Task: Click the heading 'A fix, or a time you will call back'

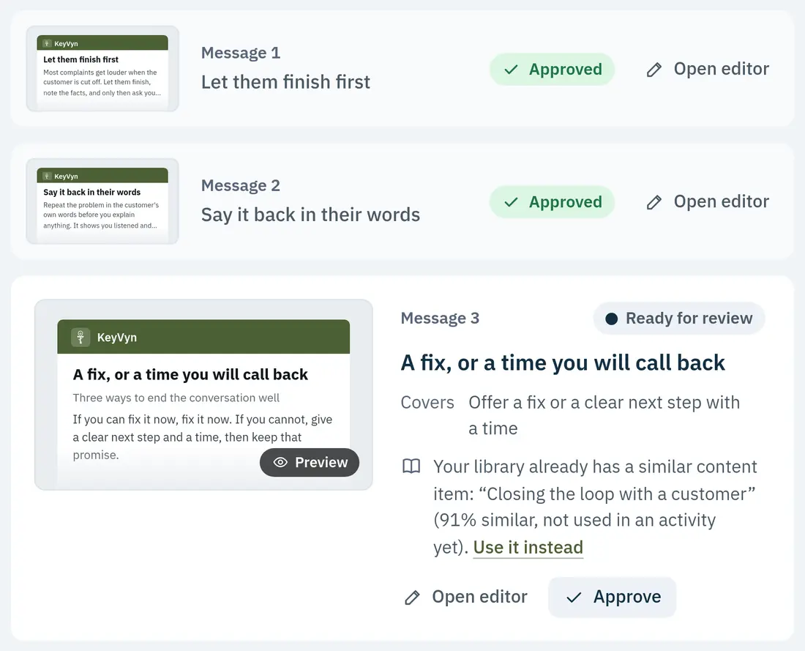Action: coord(563,362)
